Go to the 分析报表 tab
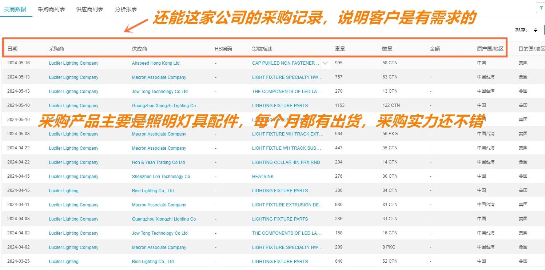This screenshot has height=270, width=545. click(126, 9)
